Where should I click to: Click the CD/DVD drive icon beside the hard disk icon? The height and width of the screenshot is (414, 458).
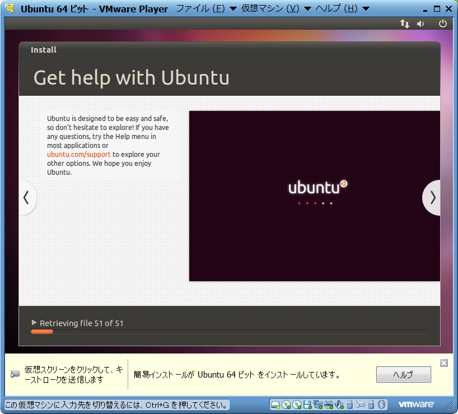coord(286,404)
